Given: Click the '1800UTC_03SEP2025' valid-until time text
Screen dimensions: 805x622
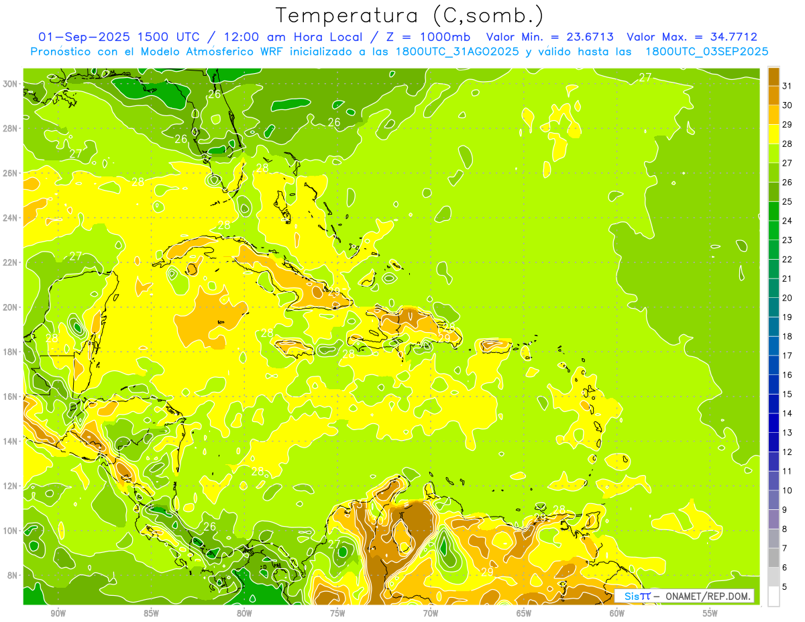Looking at the screenshot, I should tap(706, 52).
